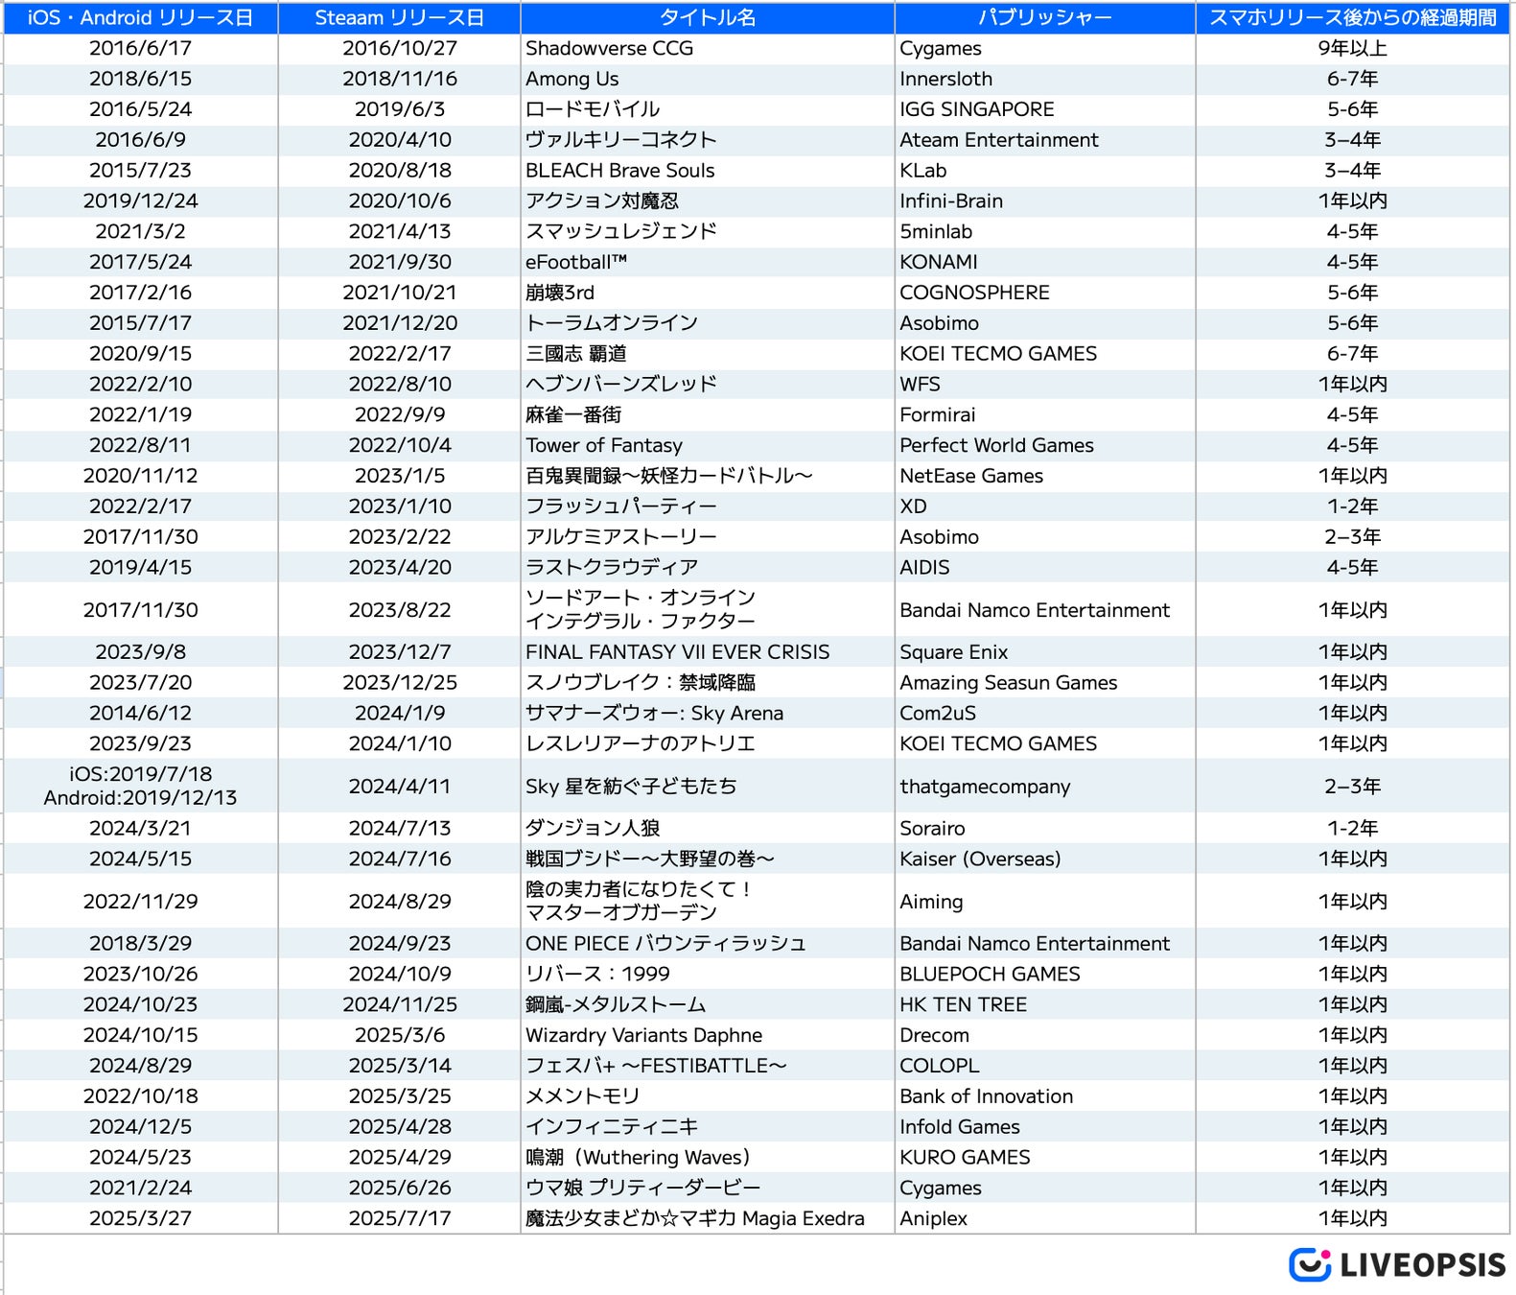The image size is (1516, 1295).
Task: Click the "Infini-Brain" publisher cell
Action: [1045, 201]
